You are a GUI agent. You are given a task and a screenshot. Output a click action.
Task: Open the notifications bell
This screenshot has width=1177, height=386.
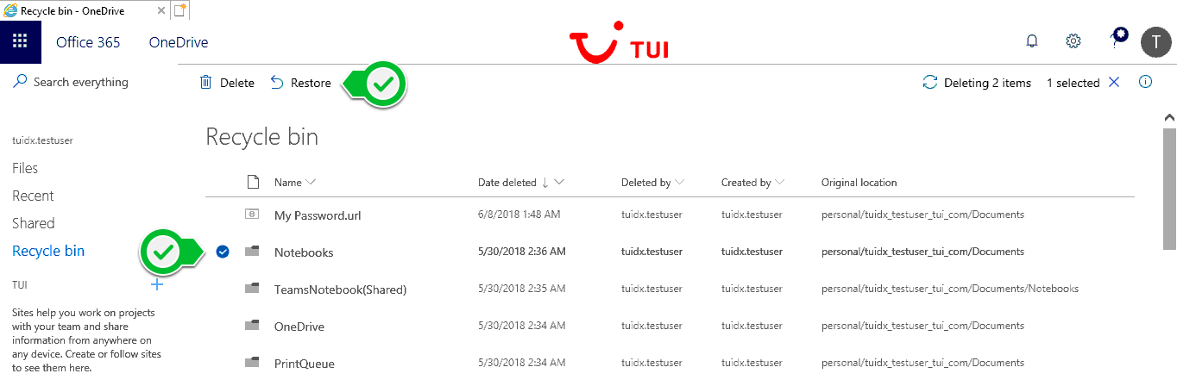coord(1031,41)
